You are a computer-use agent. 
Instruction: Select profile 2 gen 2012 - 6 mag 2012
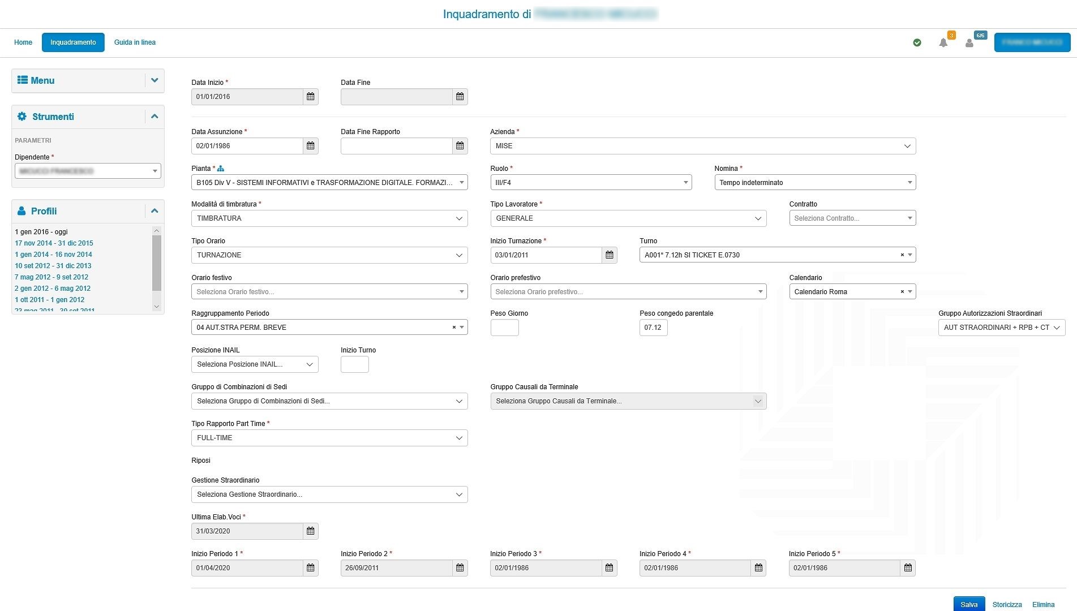(53, 289)
